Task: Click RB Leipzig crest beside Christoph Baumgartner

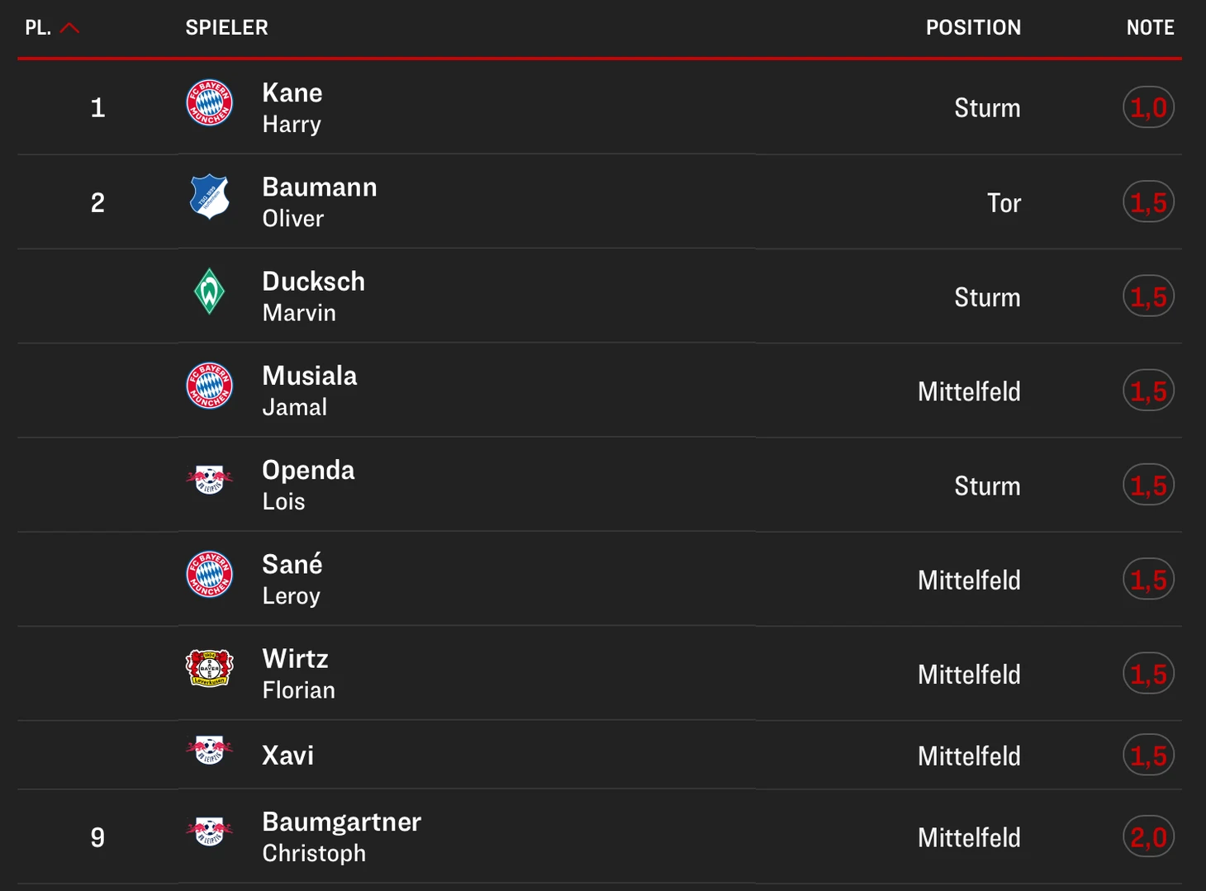Action: coord(210,832)
